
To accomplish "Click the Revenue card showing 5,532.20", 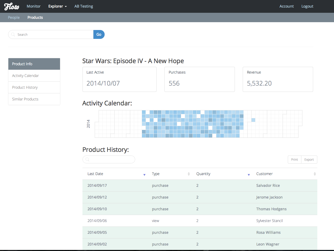I will point(278,79).
